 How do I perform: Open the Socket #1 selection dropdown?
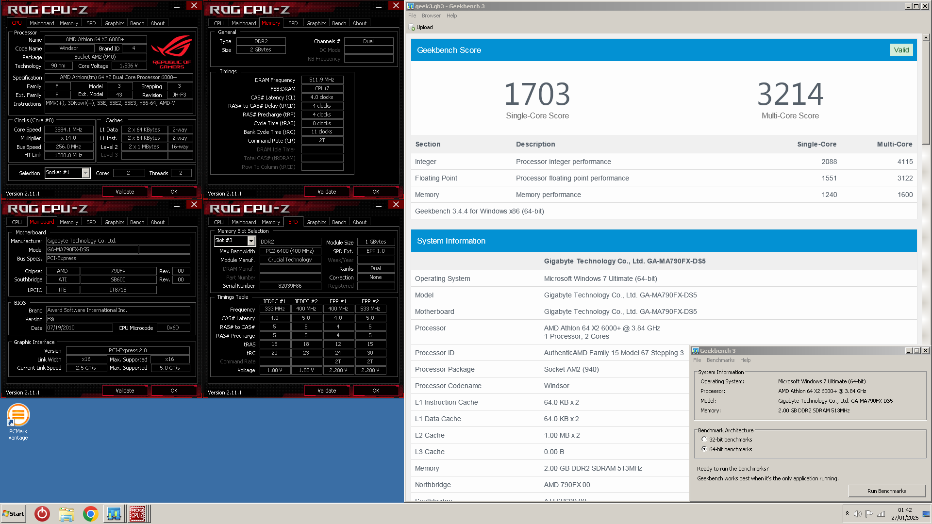click(86, 173)
